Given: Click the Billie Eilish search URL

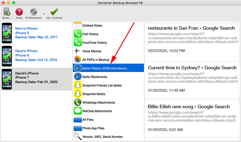Looking at the screenshot, I should (x=192, y=116).
